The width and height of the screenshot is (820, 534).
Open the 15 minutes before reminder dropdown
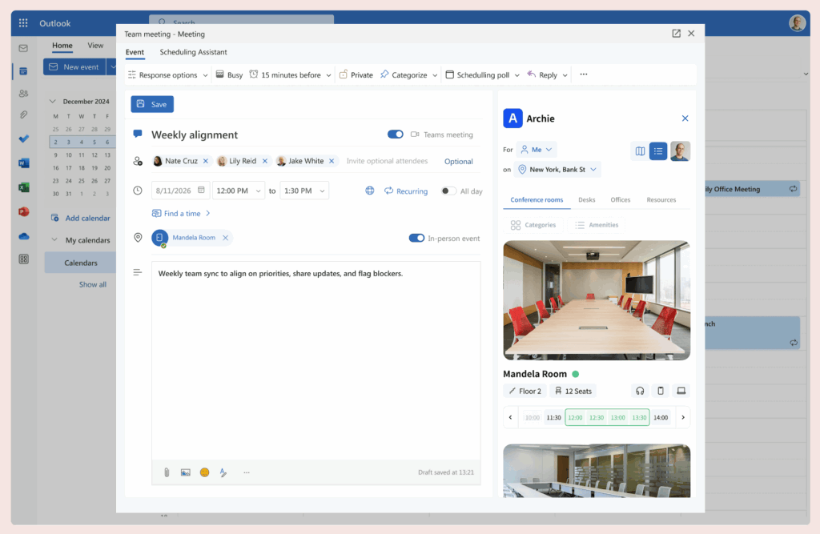tap(289, 74)
